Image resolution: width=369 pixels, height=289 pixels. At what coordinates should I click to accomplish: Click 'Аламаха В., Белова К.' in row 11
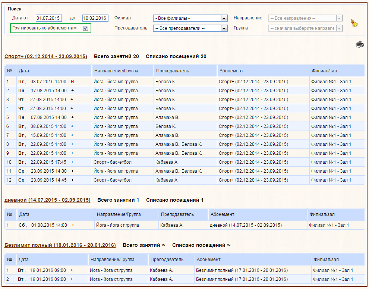point(179,171)
